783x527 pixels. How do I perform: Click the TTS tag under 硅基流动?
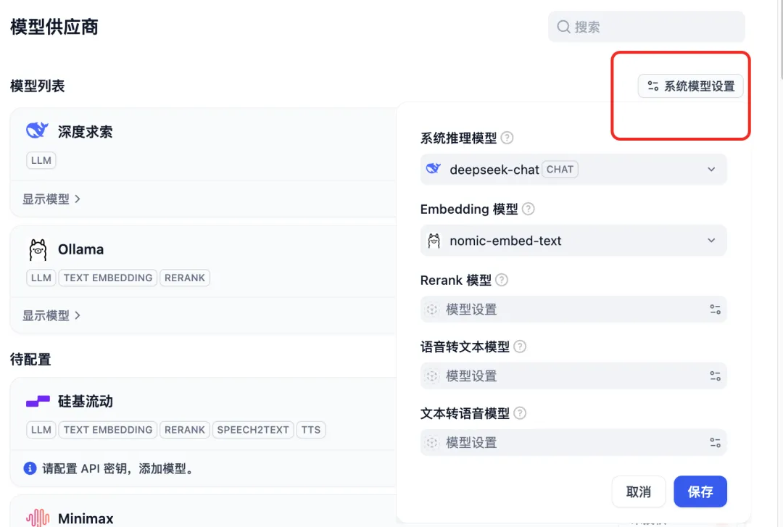pos(311,430)
